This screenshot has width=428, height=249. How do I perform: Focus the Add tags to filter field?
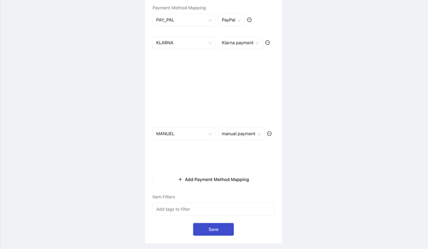pyautogui.click(x=213, y=209)
